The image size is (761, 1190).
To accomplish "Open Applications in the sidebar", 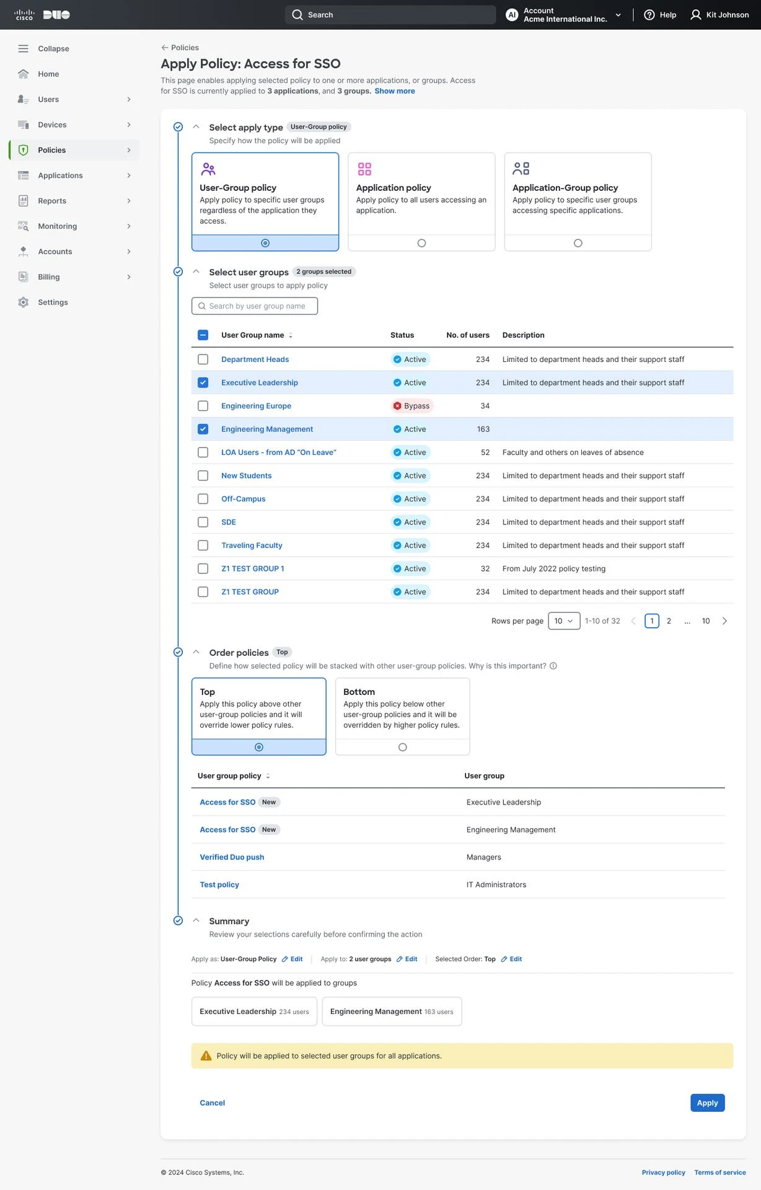I will (x=60, y=175).
